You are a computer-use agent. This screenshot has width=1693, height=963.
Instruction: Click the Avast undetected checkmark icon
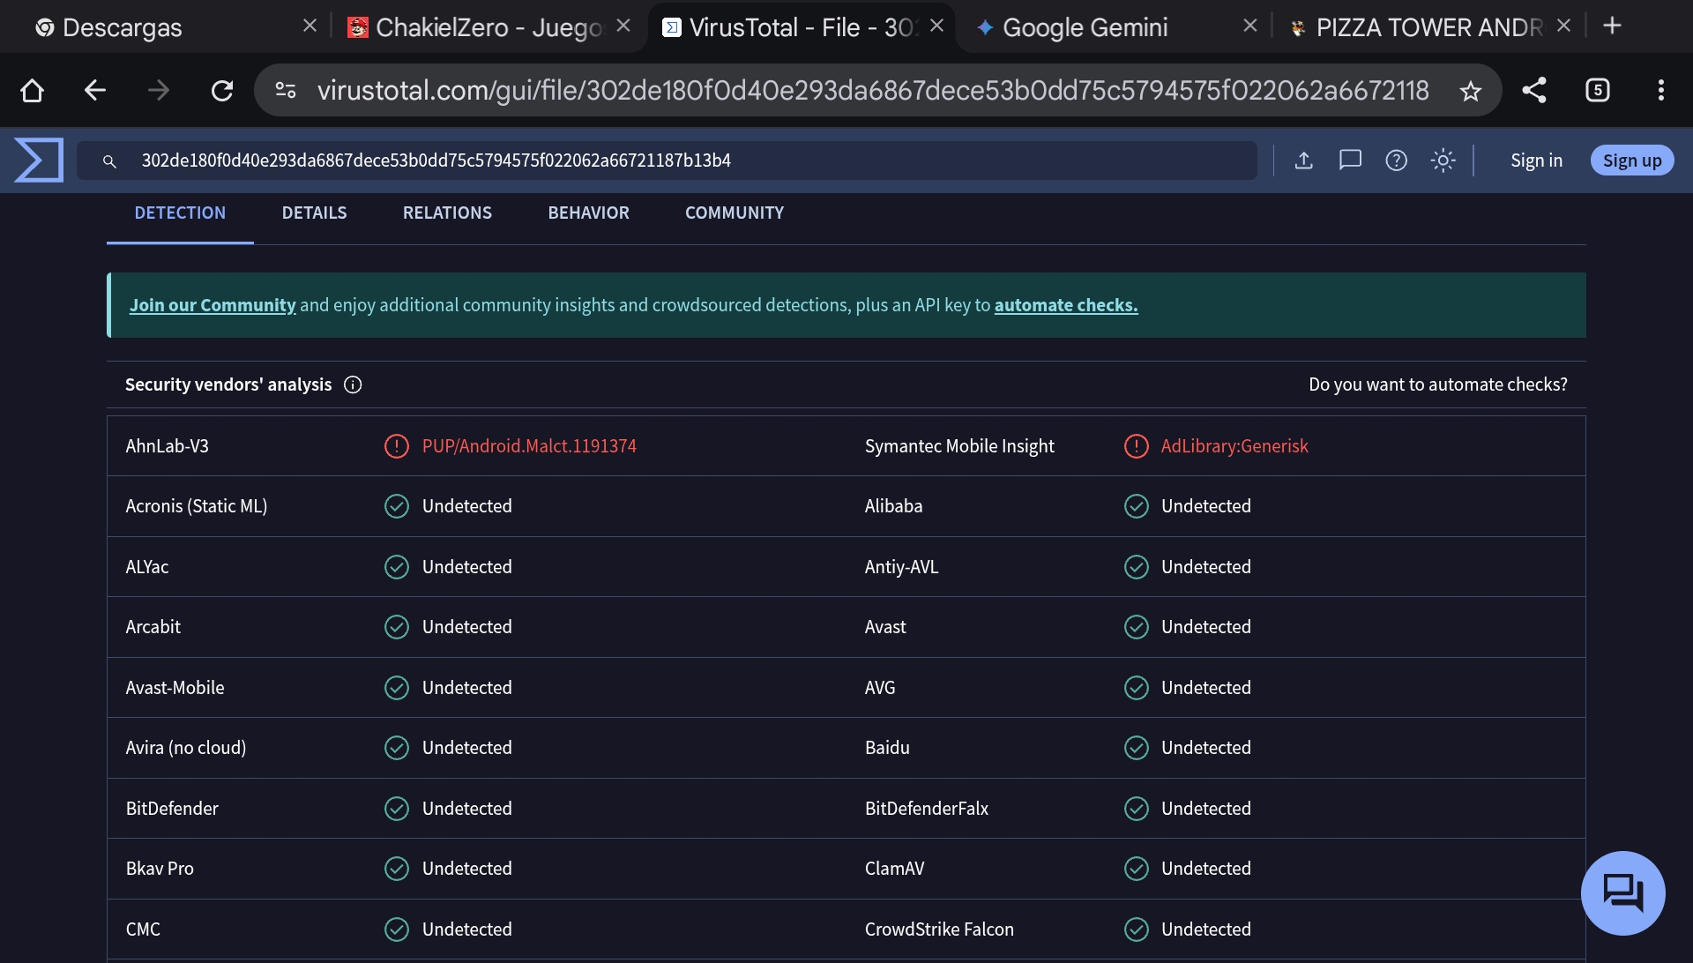(x=1137, y=627)
